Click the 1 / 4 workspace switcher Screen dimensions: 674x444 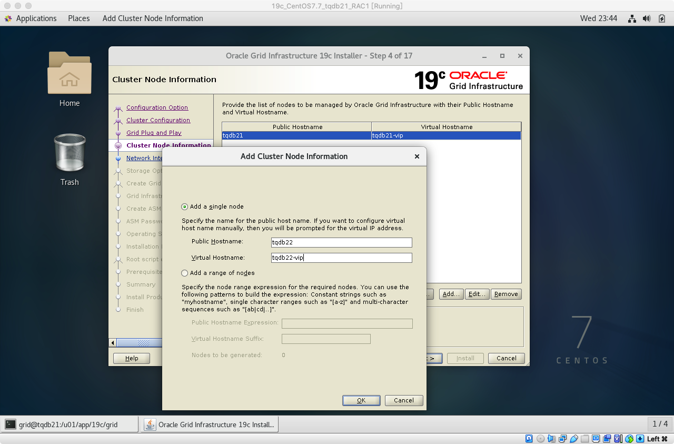pos(660,424)
